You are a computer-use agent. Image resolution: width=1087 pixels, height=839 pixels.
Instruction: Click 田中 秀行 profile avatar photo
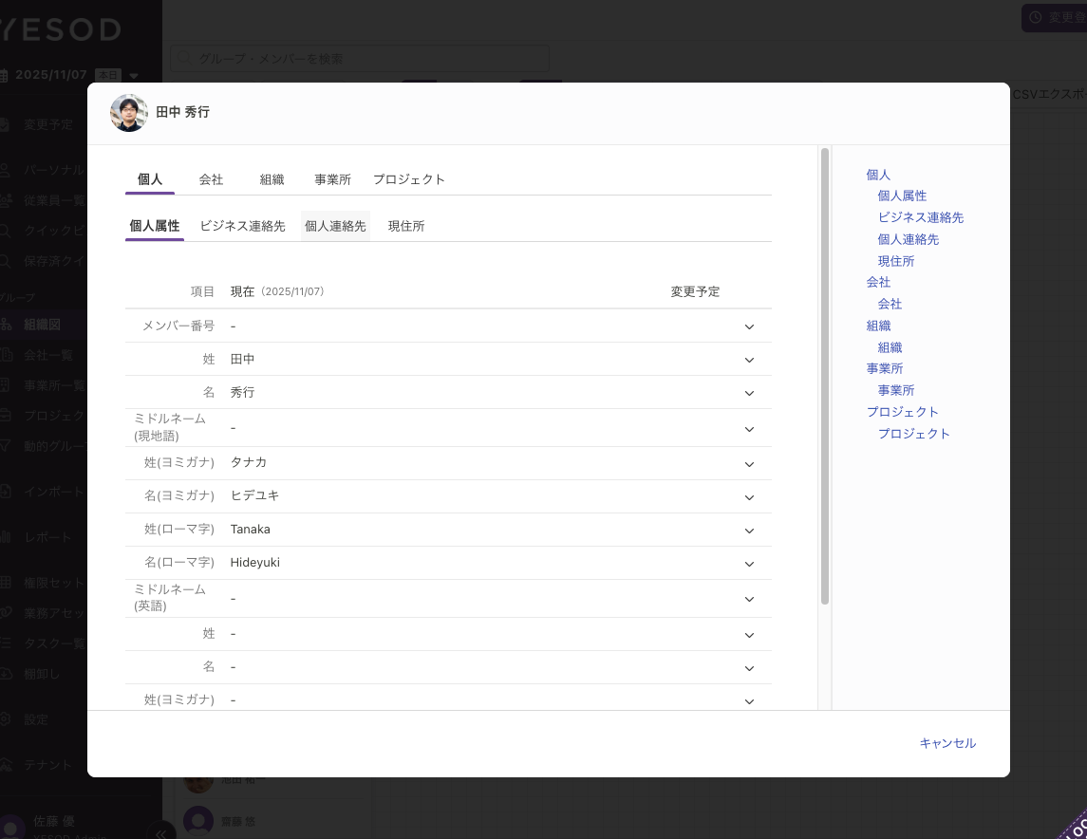point(129,113)
